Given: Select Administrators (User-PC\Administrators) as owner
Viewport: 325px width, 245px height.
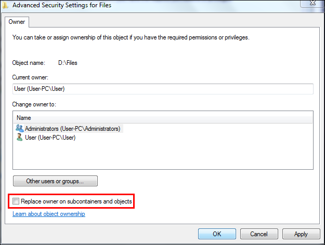Looking at the screenshot, I should (x=72, y=128).
